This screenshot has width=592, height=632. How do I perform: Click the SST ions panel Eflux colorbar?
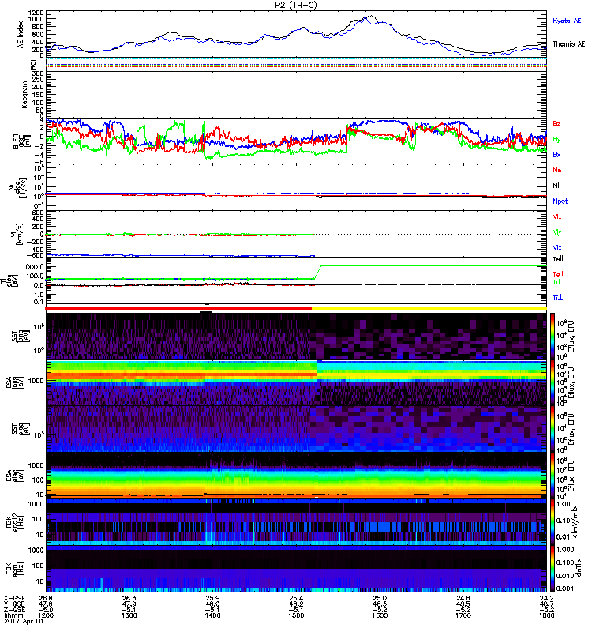click(553, 337)
